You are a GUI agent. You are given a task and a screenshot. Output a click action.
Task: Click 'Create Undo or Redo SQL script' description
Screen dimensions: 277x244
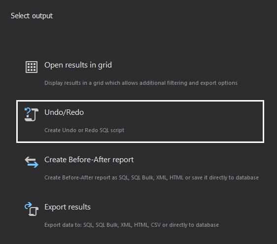tap(84, 130)
